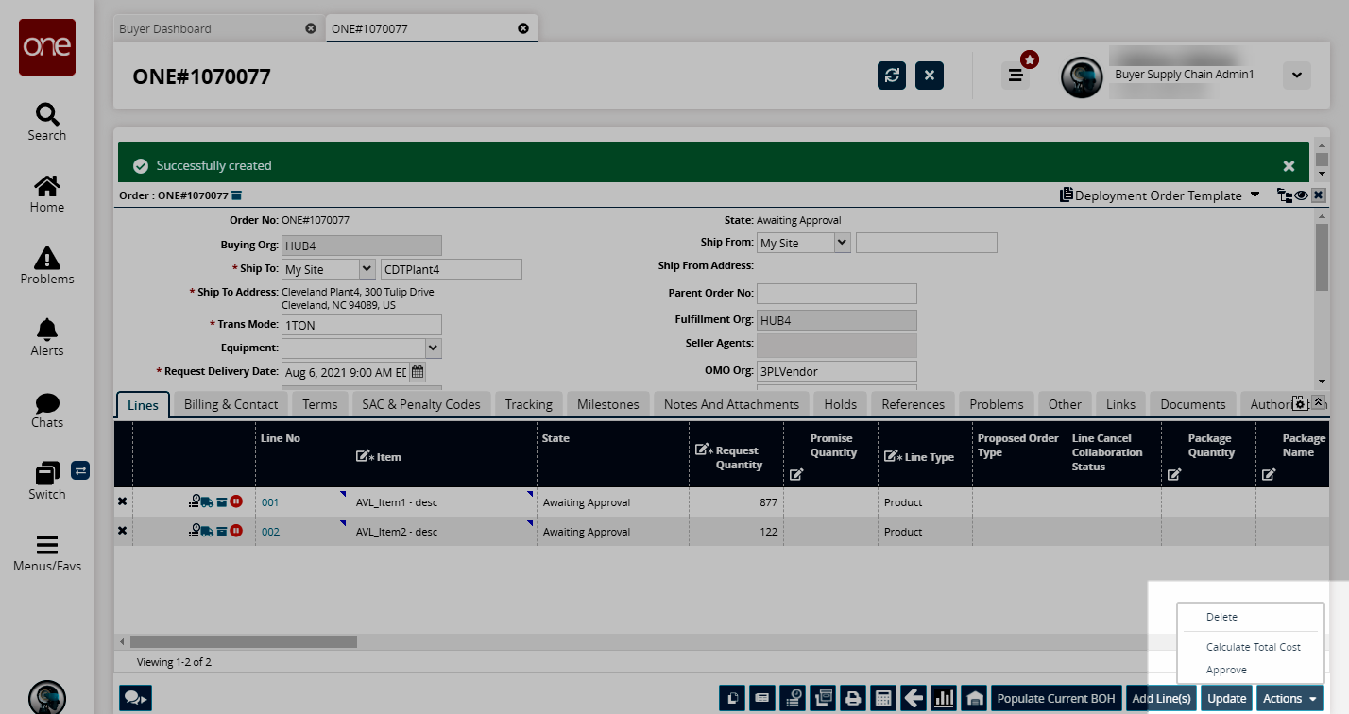Screen dimensions: 1349x714
Task: Click the red hold icon on line 001
Action: point(237,502)
